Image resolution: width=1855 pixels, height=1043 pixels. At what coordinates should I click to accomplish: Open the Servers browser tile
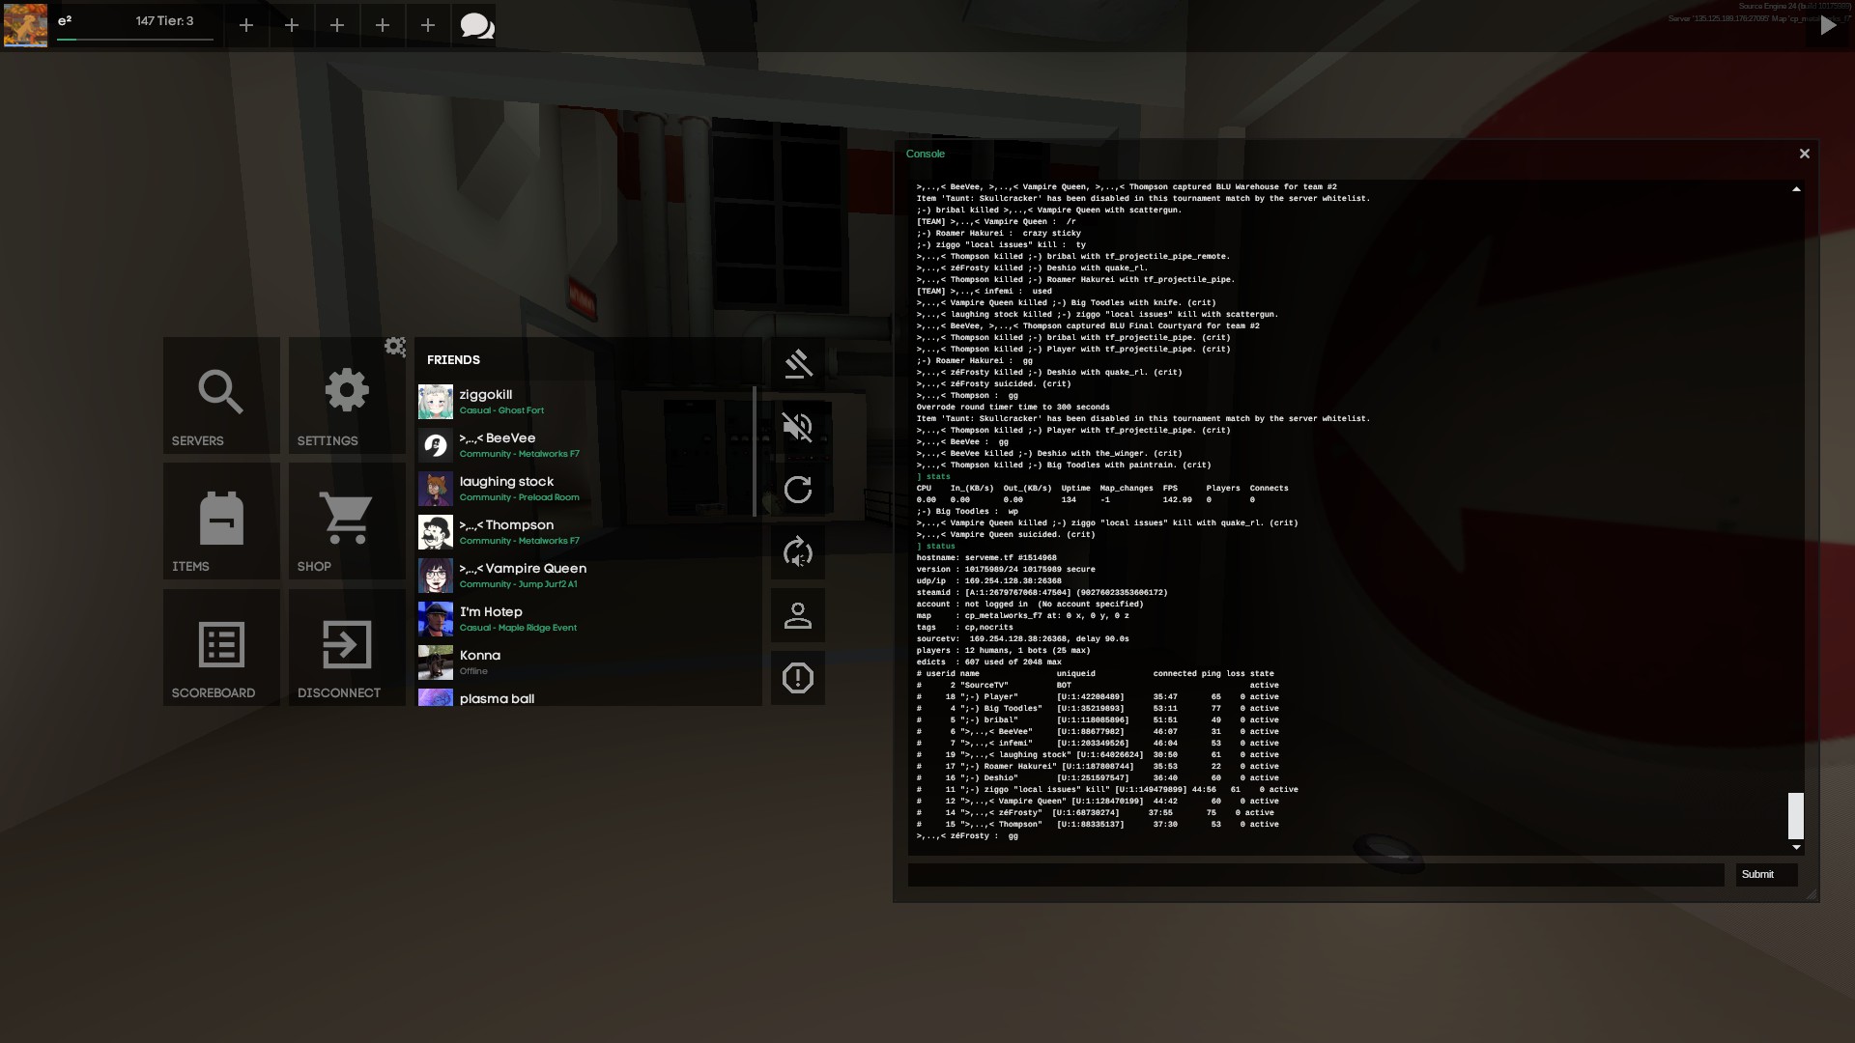click(221, 396)
